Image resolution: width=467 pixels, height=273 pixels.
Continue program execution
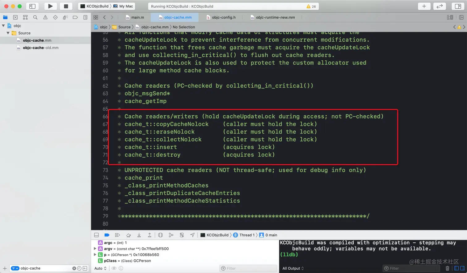pos(117,235)
